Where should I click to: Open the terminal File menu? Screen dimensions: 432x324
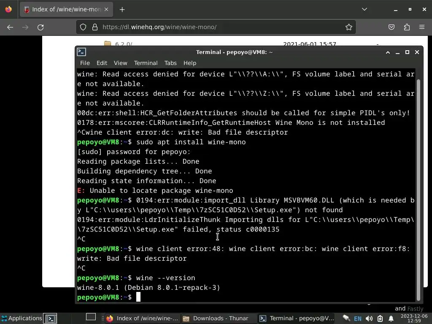pyautogui.click(x=85, y=63)
